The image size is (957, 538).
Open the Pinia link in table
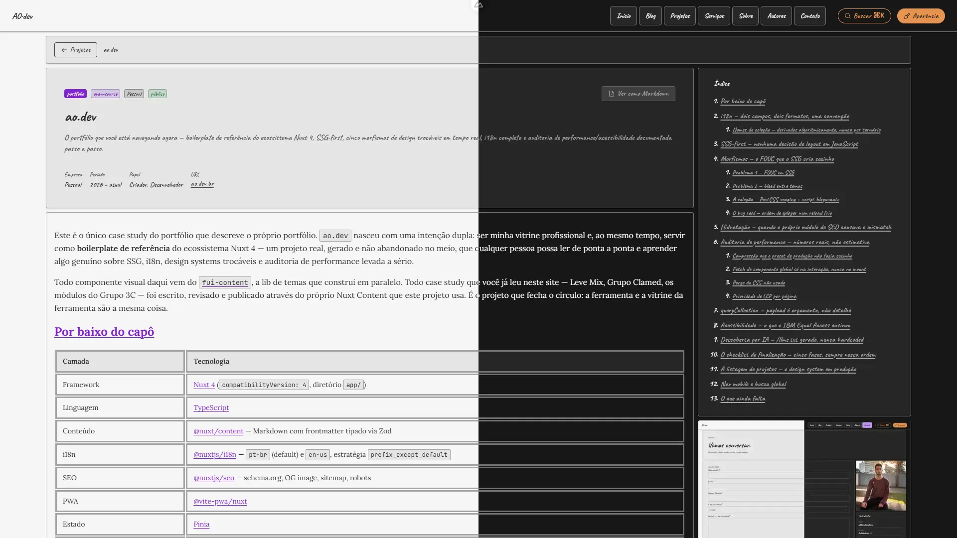(x=201, y=524)
